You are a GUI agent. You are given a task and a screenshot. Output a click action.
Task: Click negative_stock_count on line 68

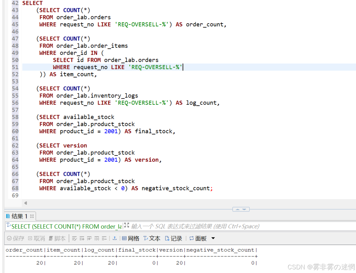176,188
